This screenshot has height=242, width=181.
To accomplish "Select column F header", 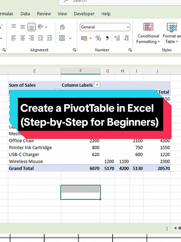I will click(x=80, y=71).
